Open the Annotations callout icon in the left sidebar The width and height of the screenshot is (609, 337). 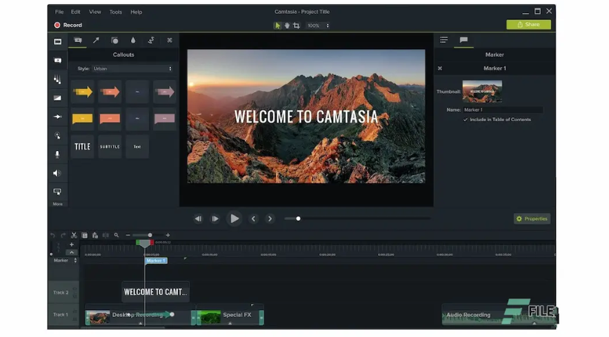[57, 61]
